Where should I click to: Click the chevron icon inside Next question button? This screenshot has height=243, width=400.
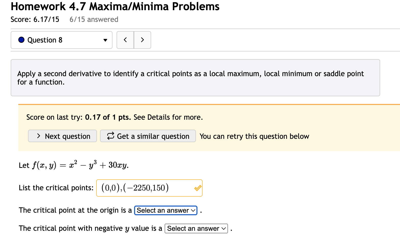38,136
